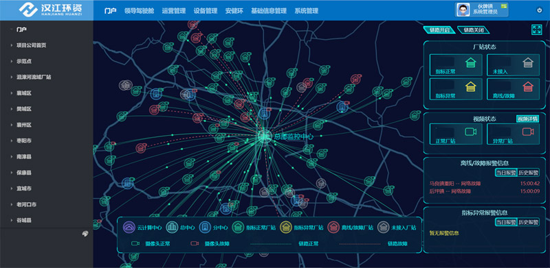Click the 视频详情 button

[x=527, y=119]
